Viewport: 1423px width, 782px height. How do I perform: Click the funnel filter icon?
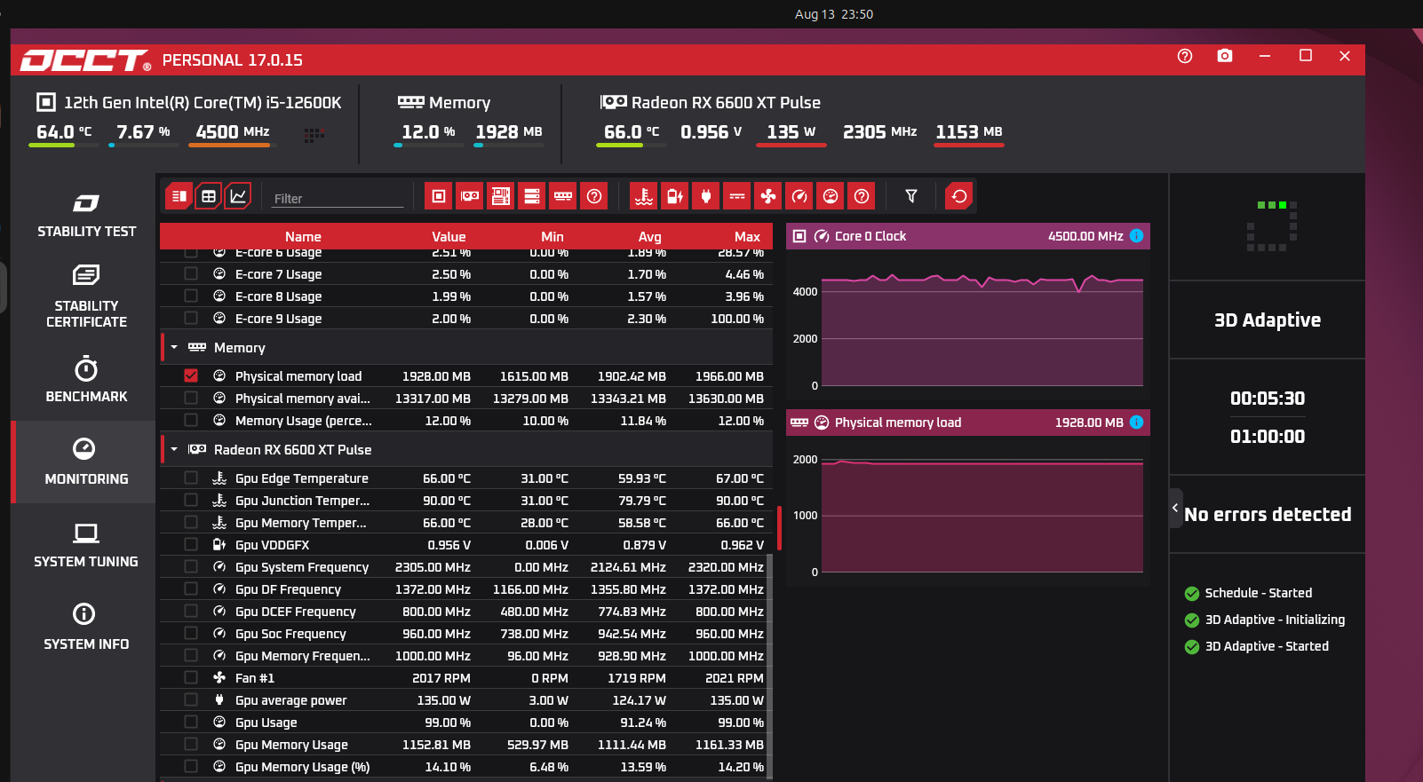coord(911,196)
